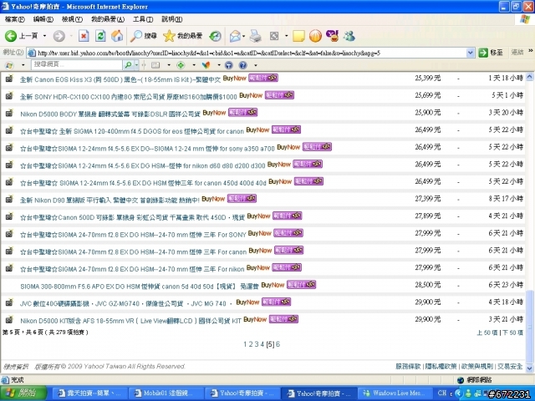Click the CH language indicator in tray
The image size is (535, 401).
[x=442, y=393]
